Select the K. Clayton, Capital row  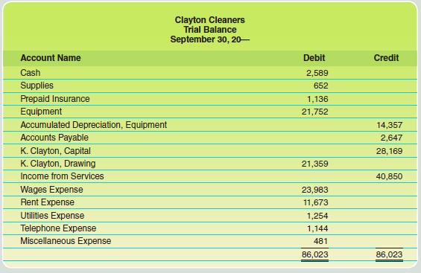point(210,151)
